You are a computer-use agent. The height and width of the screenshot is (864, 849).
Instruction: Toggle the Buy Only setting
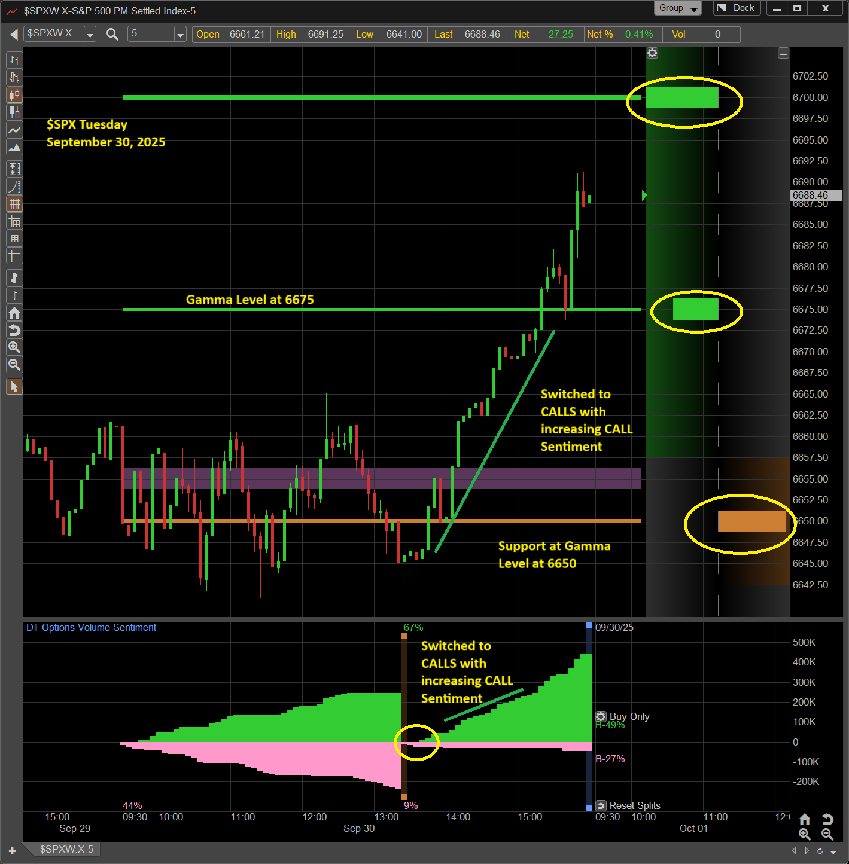pos(601,716)
